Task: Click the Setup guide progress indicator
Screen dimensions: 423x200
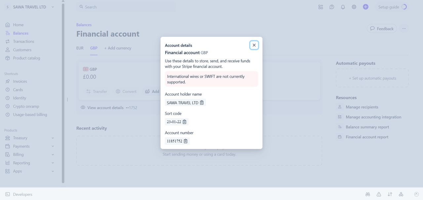Action: click(404, 7)
